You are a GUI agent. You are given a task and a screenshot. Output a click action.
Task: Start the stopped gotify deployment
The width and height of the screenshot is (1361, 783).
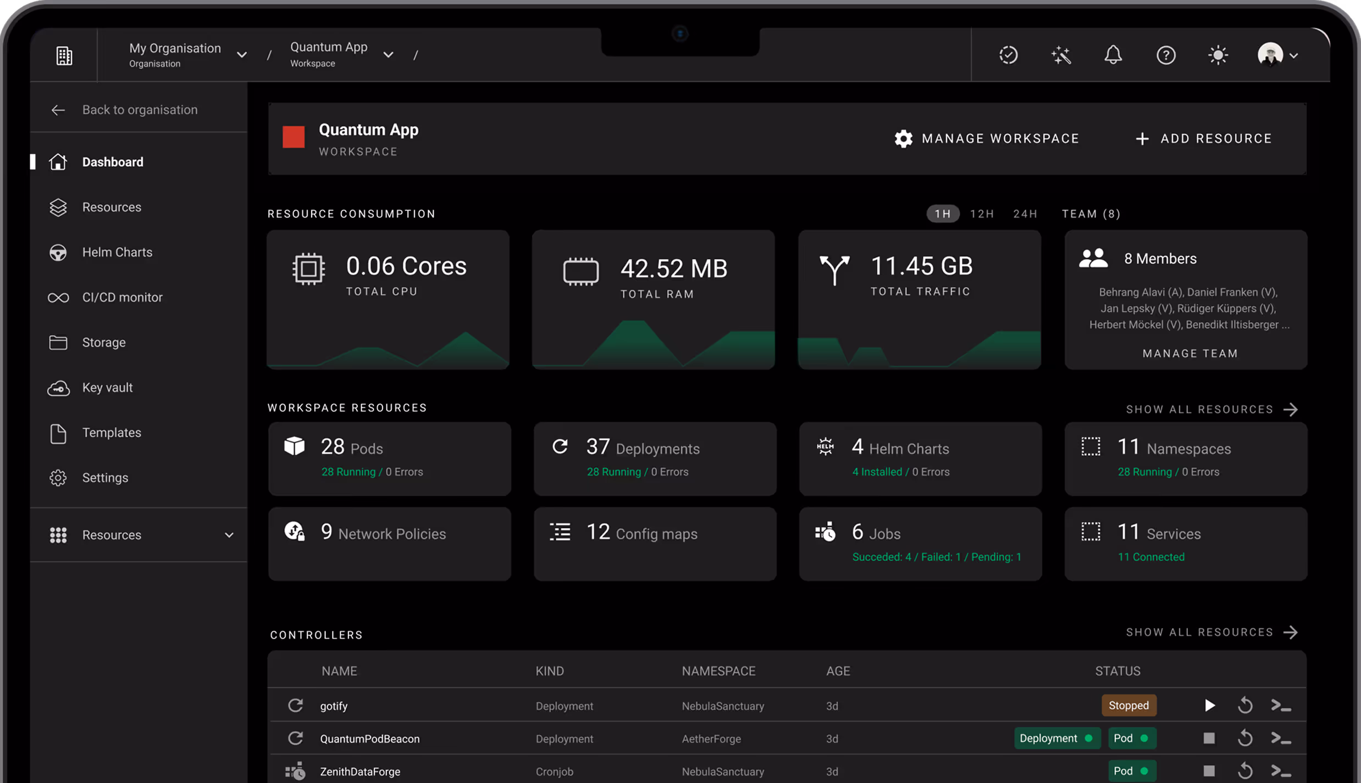tap(1209, 706)
